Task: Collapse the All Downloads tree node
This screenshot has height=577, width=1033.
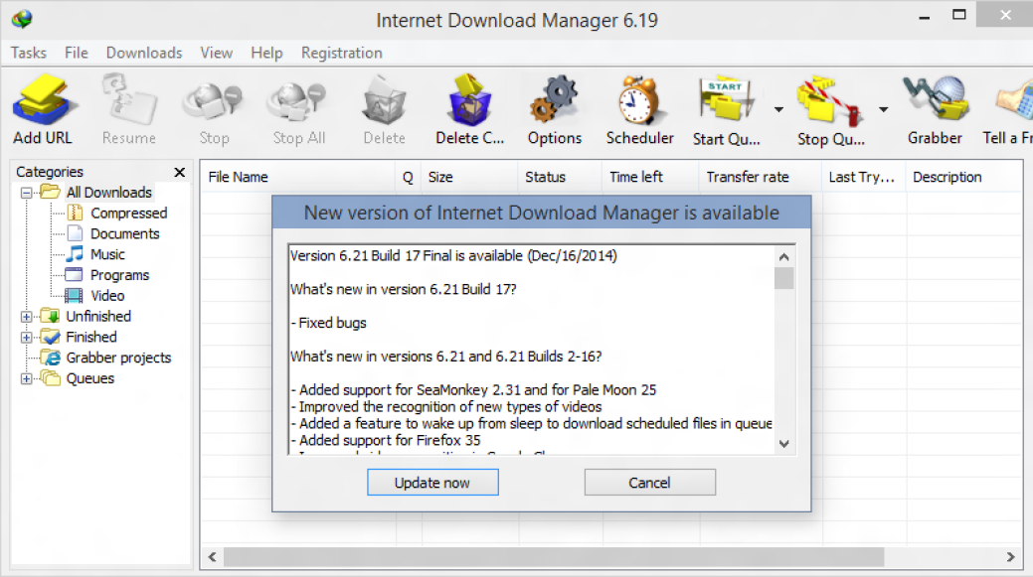Action: tap(27, 193)
